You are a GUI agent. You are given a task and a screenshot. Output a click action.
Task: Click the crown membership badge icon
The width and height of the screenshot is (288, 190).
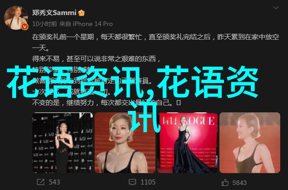pos(81,13)
